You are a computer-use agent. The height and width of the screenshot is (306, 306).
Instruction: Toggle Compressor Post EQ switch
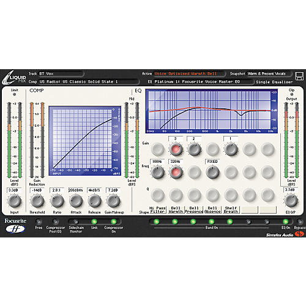(55, 222)
